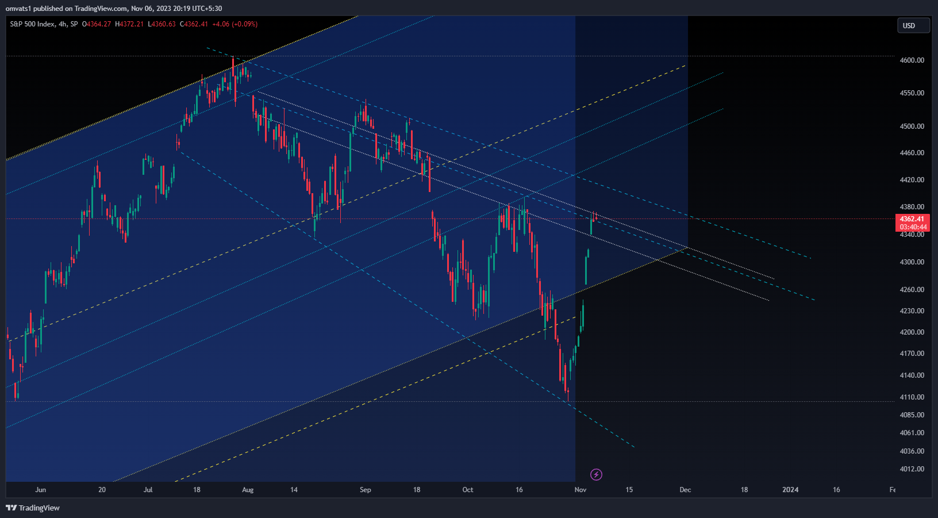Image resolution: width=938 pixels, height=518 pixels.
Task: Click the 4061.00 price axis label
Action: 912,433
